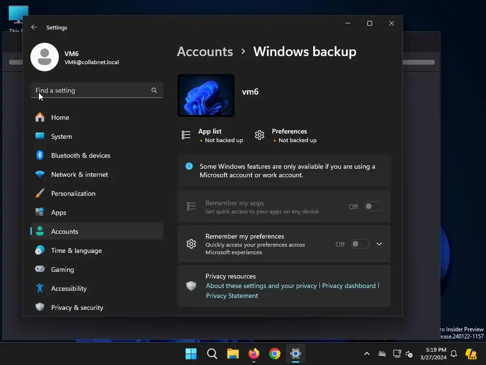Open taskbar Search
This screenshot has height=365, width=486.
point(212,354)
